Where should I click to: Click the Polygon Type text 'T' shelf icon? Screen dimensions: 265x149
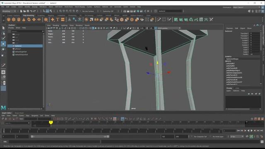(x=58, y=19)
